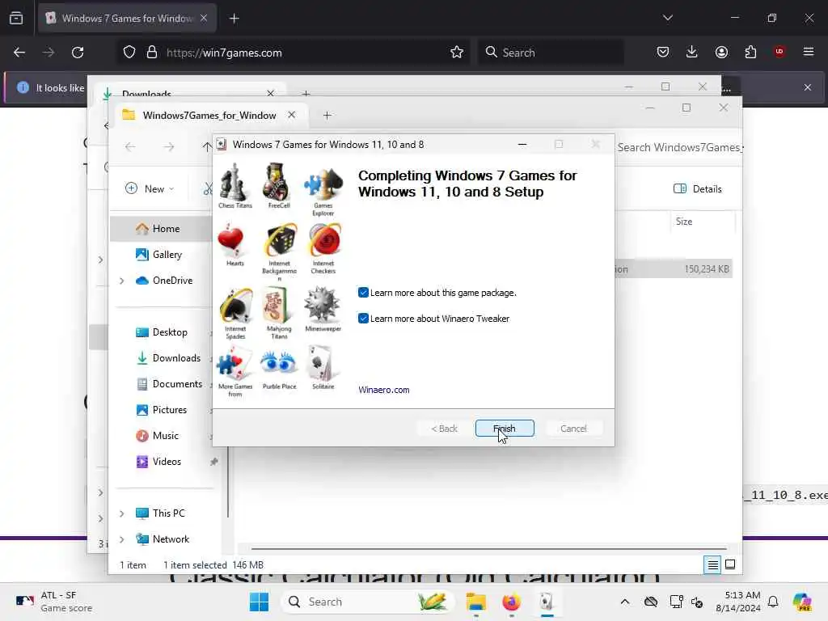828x621 pixels.
Task: Show hidden system tray icons
Action: 625,602
